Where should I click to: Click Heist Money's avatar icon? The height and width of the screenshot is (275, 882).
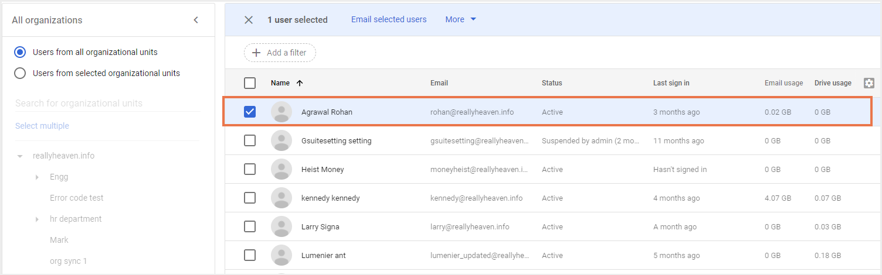(281, 170)
